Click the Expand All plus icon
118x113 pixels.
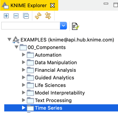6,16
